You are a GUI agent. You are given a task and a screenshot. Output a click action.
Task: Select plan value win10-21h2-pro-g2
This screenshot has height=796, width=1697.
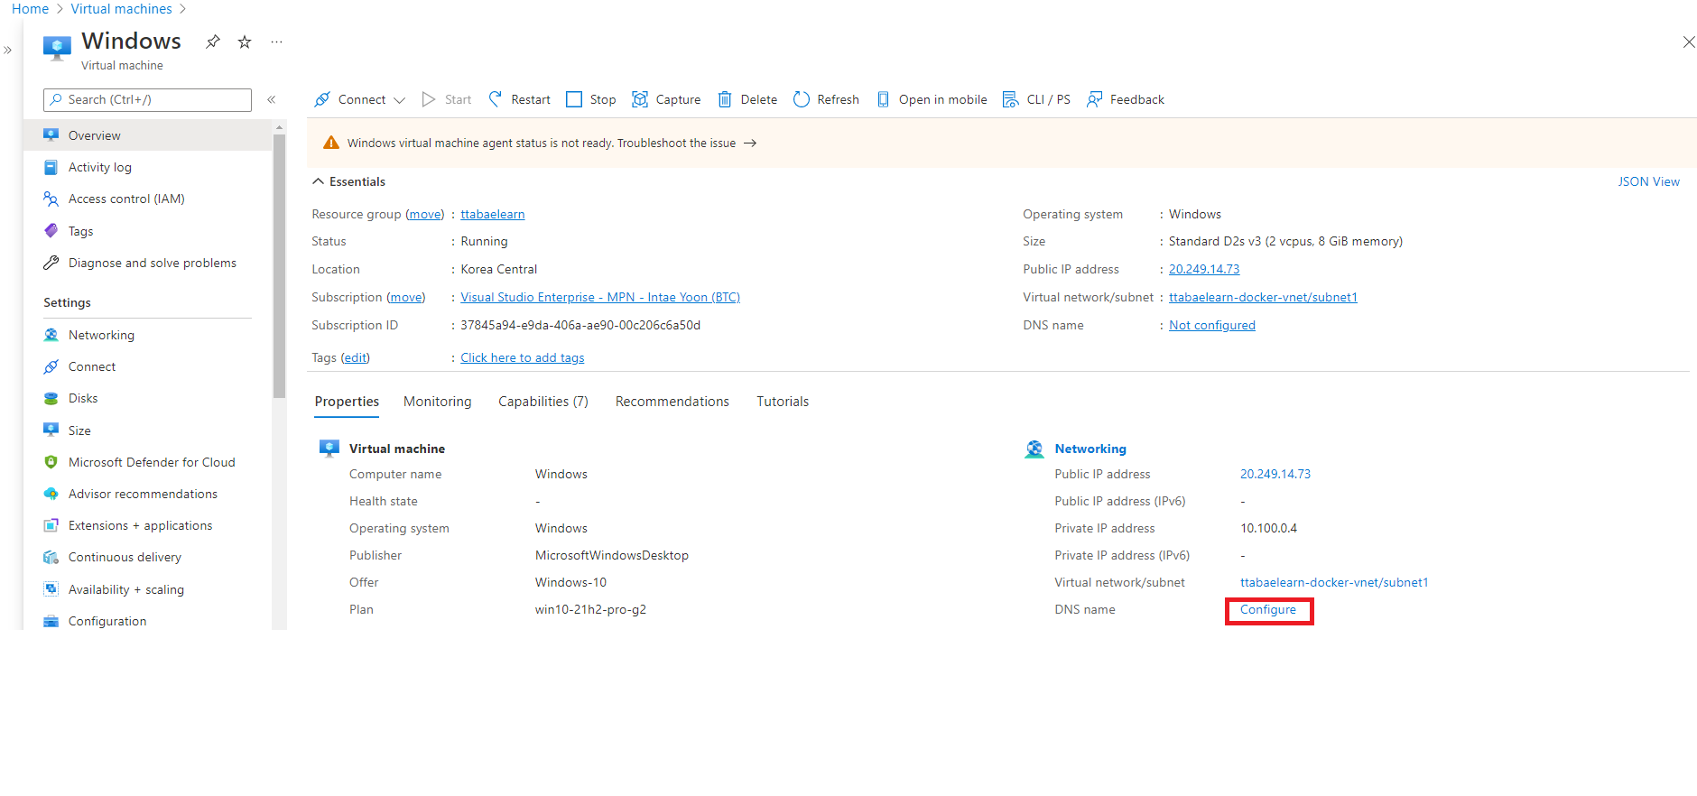590,609
